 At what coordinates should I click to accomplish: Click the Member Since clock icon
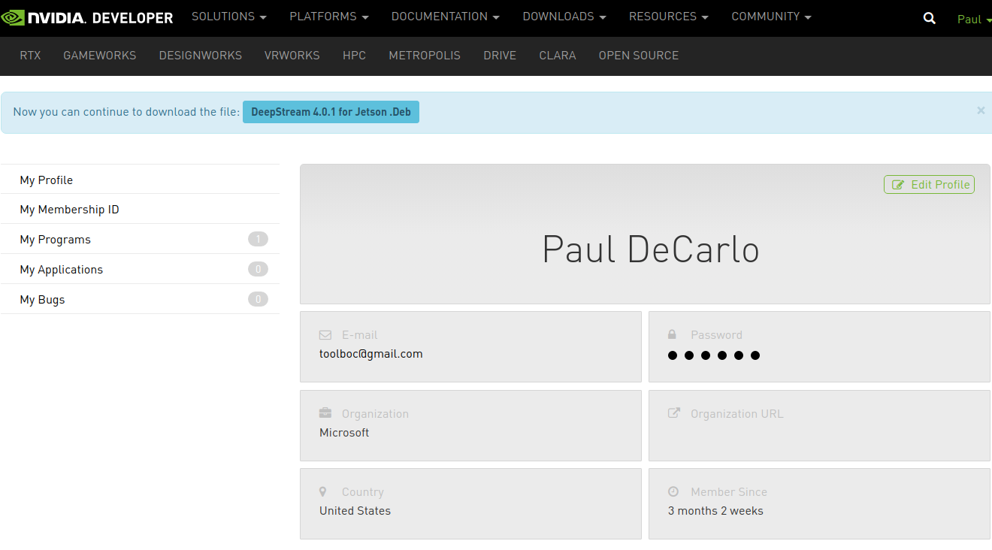[x=673, y=492]
